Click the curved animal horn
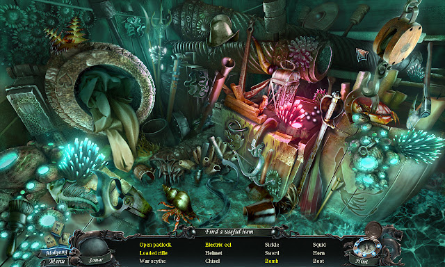445x267 pixels. tap(261, 56)
